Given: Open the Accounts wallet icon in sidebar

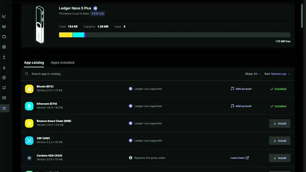Looking at the screenshot, I should (x=4, y=37).
